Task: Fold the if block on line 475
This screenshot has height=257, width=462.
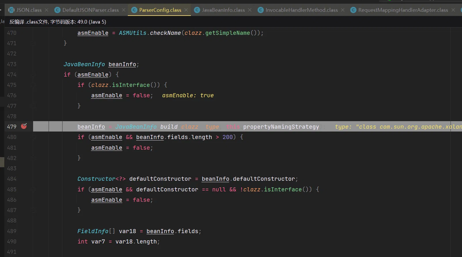Action: point(33,85)
